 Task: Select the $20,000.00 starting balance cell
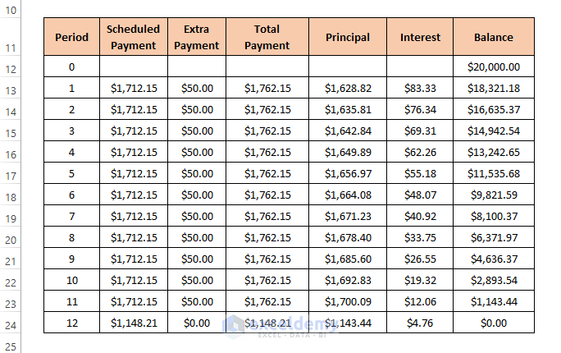(494, 66)
